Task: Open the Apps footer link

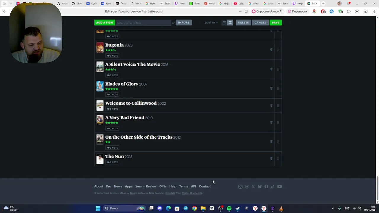Action: pyautogui.click(x=129, y=186)
